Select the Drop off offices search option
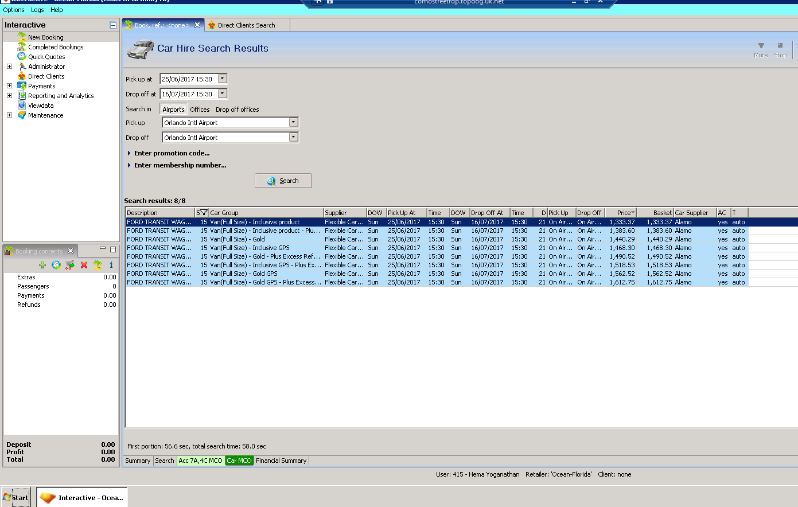 238,110
